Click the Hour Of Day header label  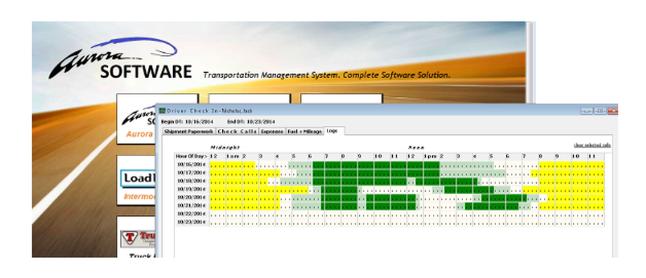[192, 156]
